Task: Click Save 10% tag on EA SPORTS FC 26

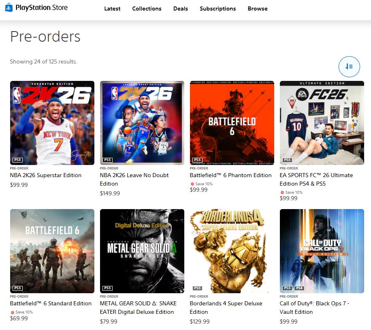Action: (x=292, y=192)
